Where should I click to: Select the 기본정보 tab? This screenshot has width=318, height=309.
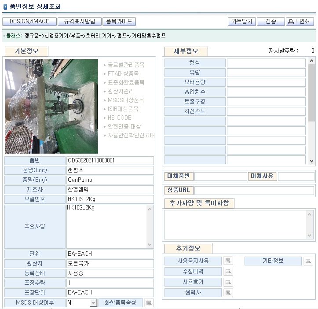26,51
